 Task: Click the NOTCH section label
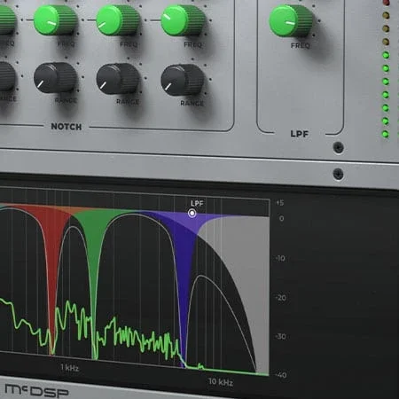66,127
